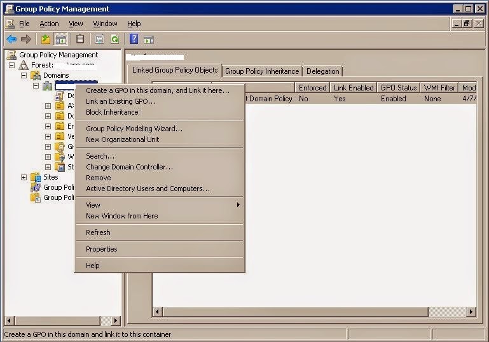The height and width of the screenshot is (342, 489).
Task: Select Link an Existing GPO
Action: [x=160, y=101]
